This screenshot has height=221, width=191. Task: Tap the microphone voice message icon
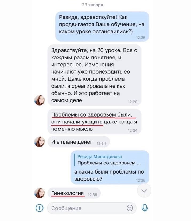[x=145, y=208]
